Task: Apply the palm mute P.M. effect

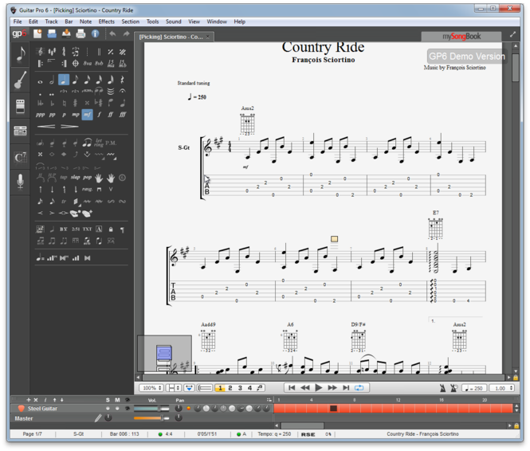Action: (x=111, y=143)
